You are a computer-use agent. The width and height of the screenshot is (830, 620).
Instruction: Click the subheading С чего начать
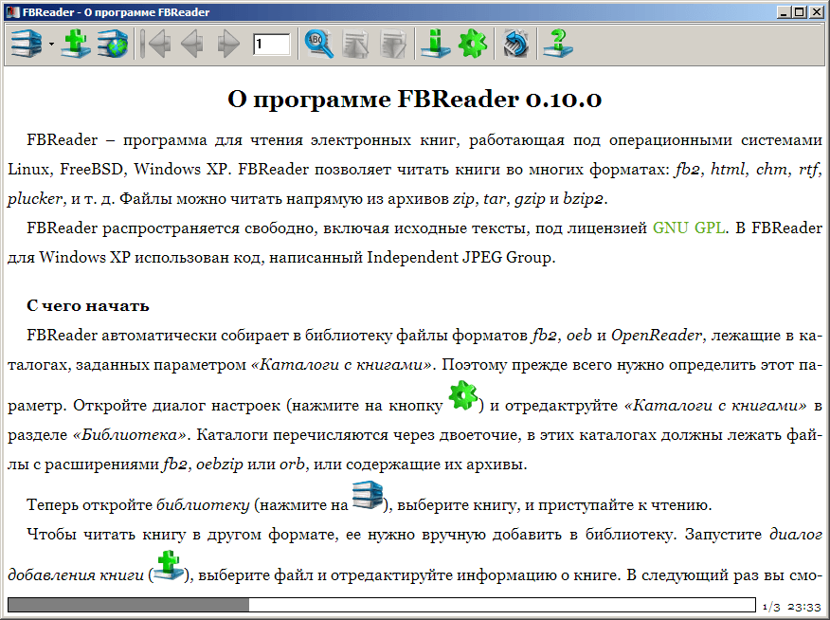(88, 305)
